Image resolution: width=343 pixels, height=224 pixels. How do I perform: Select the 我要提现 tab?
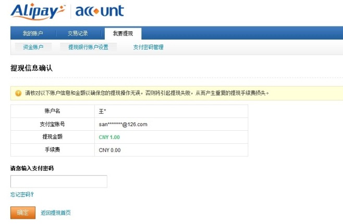click(123, 33)
